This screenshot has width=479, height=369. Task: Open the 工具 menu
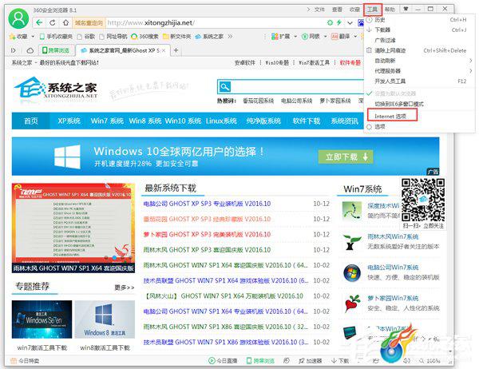[x=372, y=10]
